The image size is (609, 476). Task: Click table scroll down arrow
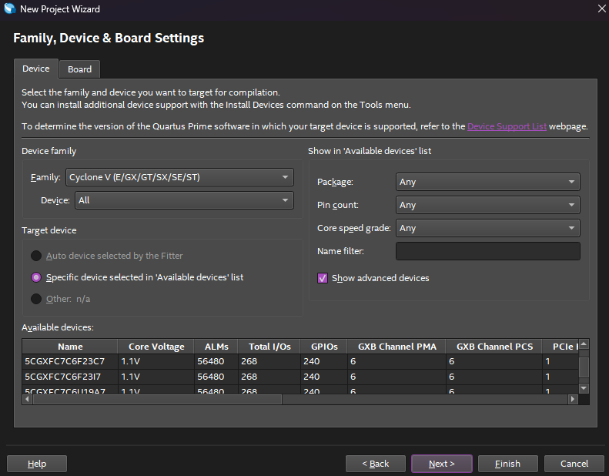click(x=584, y=388)
